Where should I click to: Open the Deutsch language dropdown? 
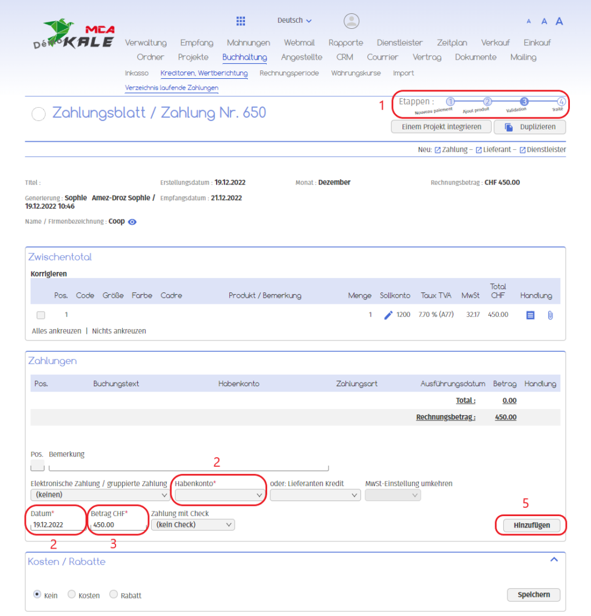[294, 20]
